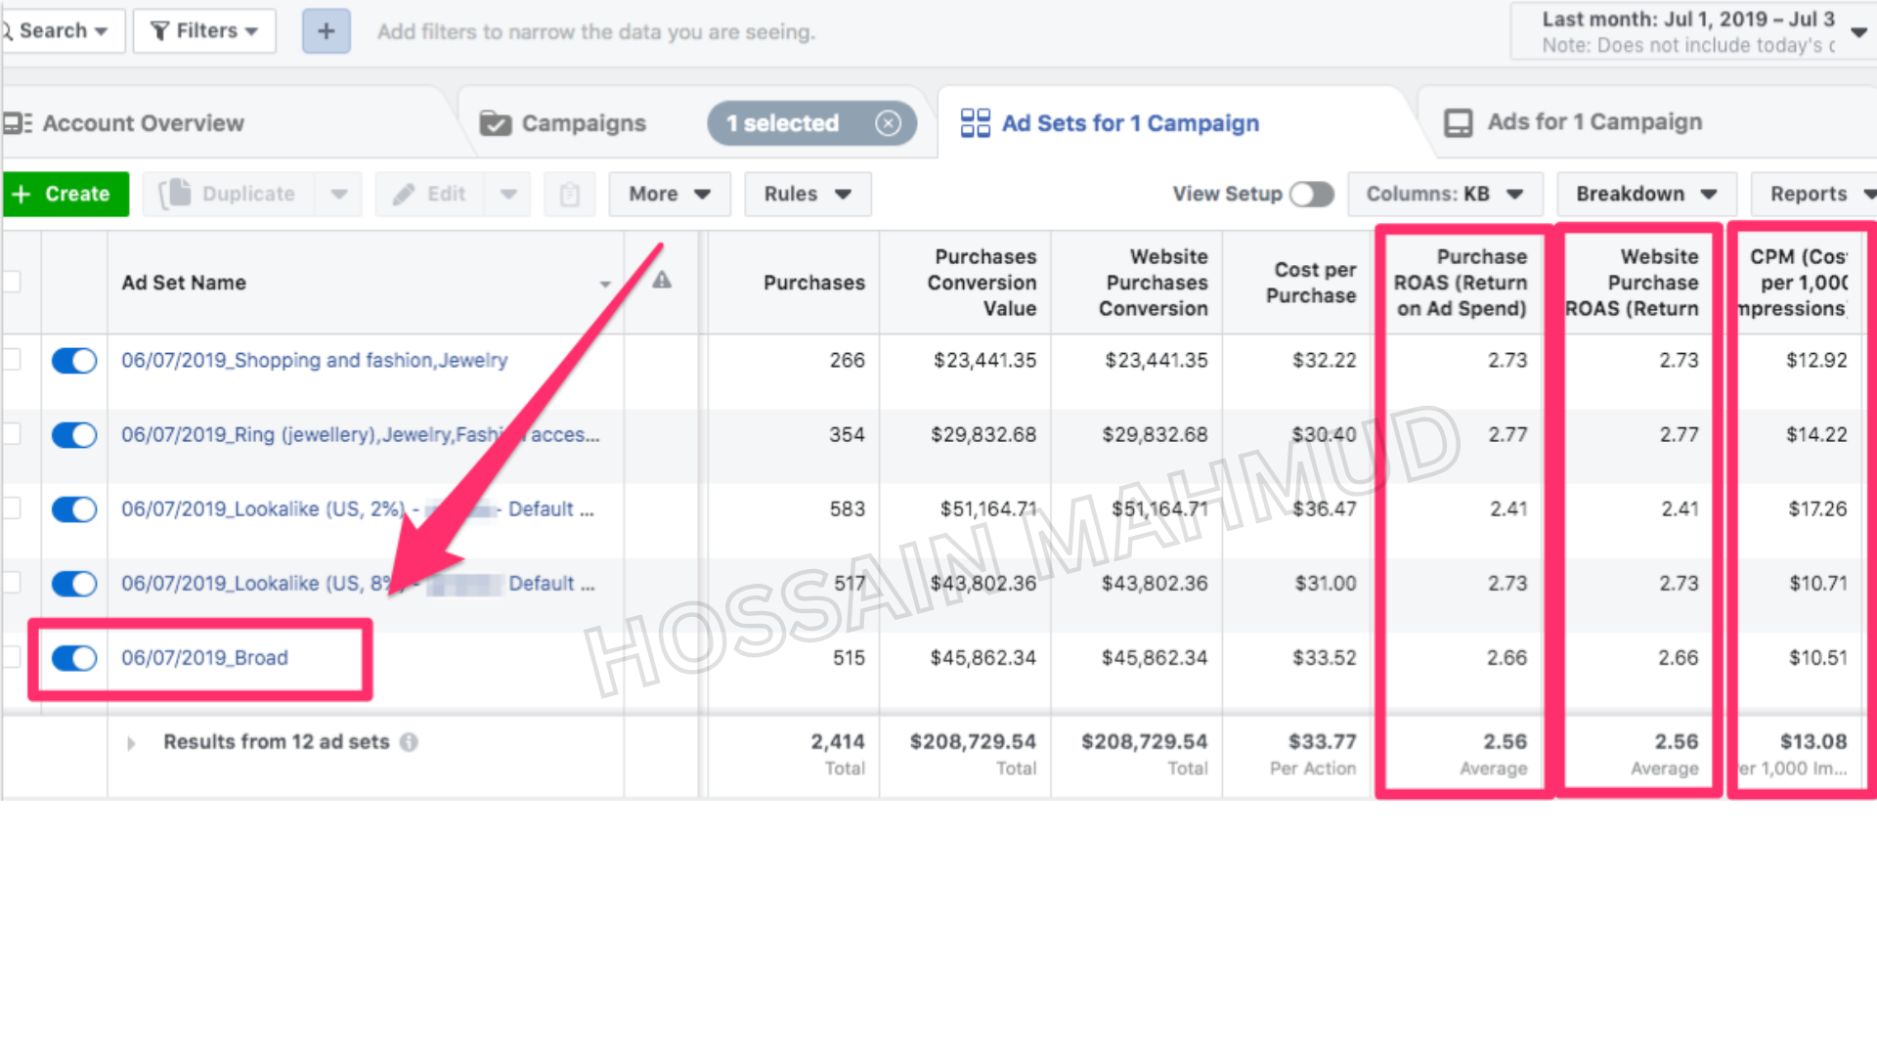Toggle the Lookalike (US, 8%) ad set switch

[x=74, y=584]
